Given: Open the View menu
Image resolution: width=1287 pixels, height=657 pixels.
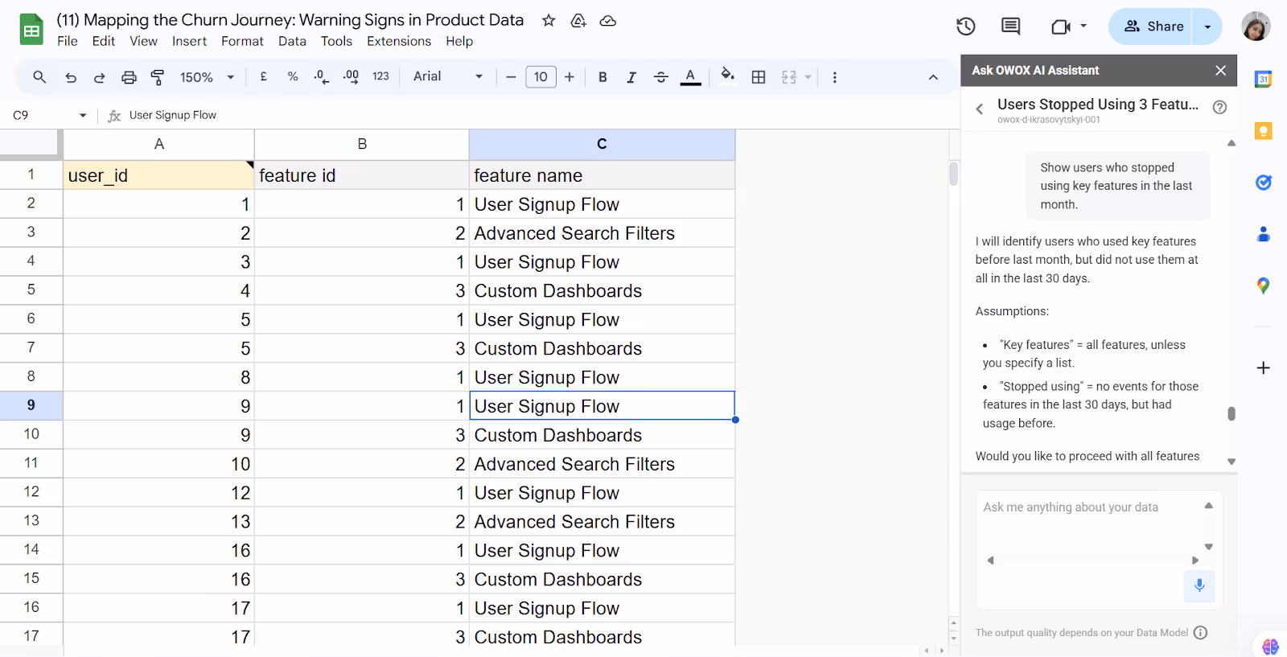Looking at the screenshot, I should [143, 41].
